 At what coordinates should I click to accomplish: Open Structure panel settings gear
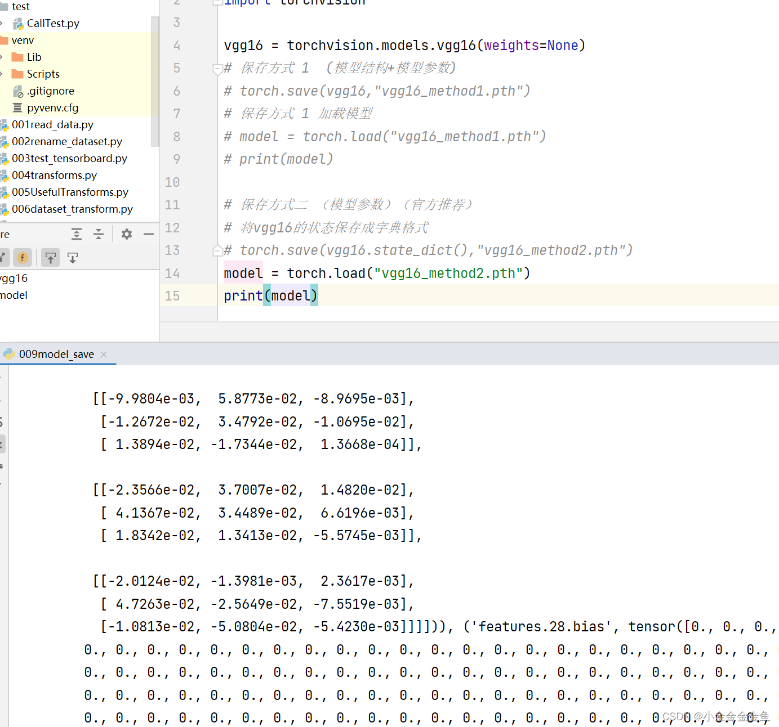tap(127, 234)
